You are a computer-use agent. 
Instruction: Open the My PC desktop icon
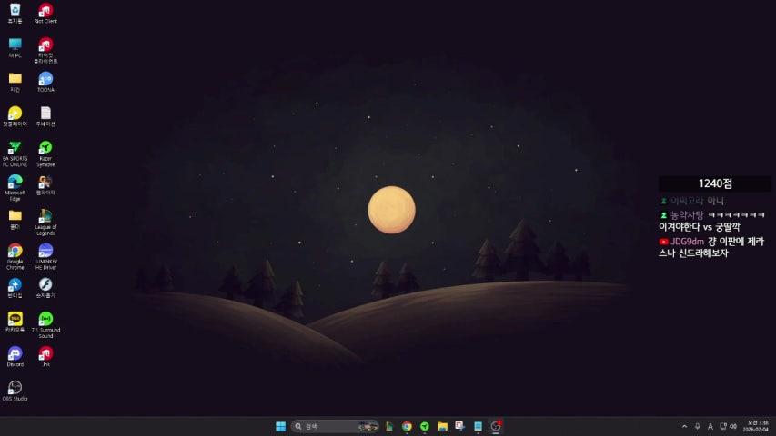coord(15,47)
